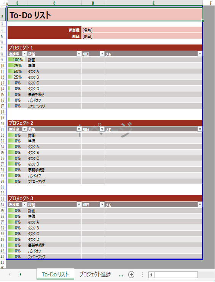Open メモ filter in プロジェクト 3
Screen dimensions: 215x282
pos(200,204)
